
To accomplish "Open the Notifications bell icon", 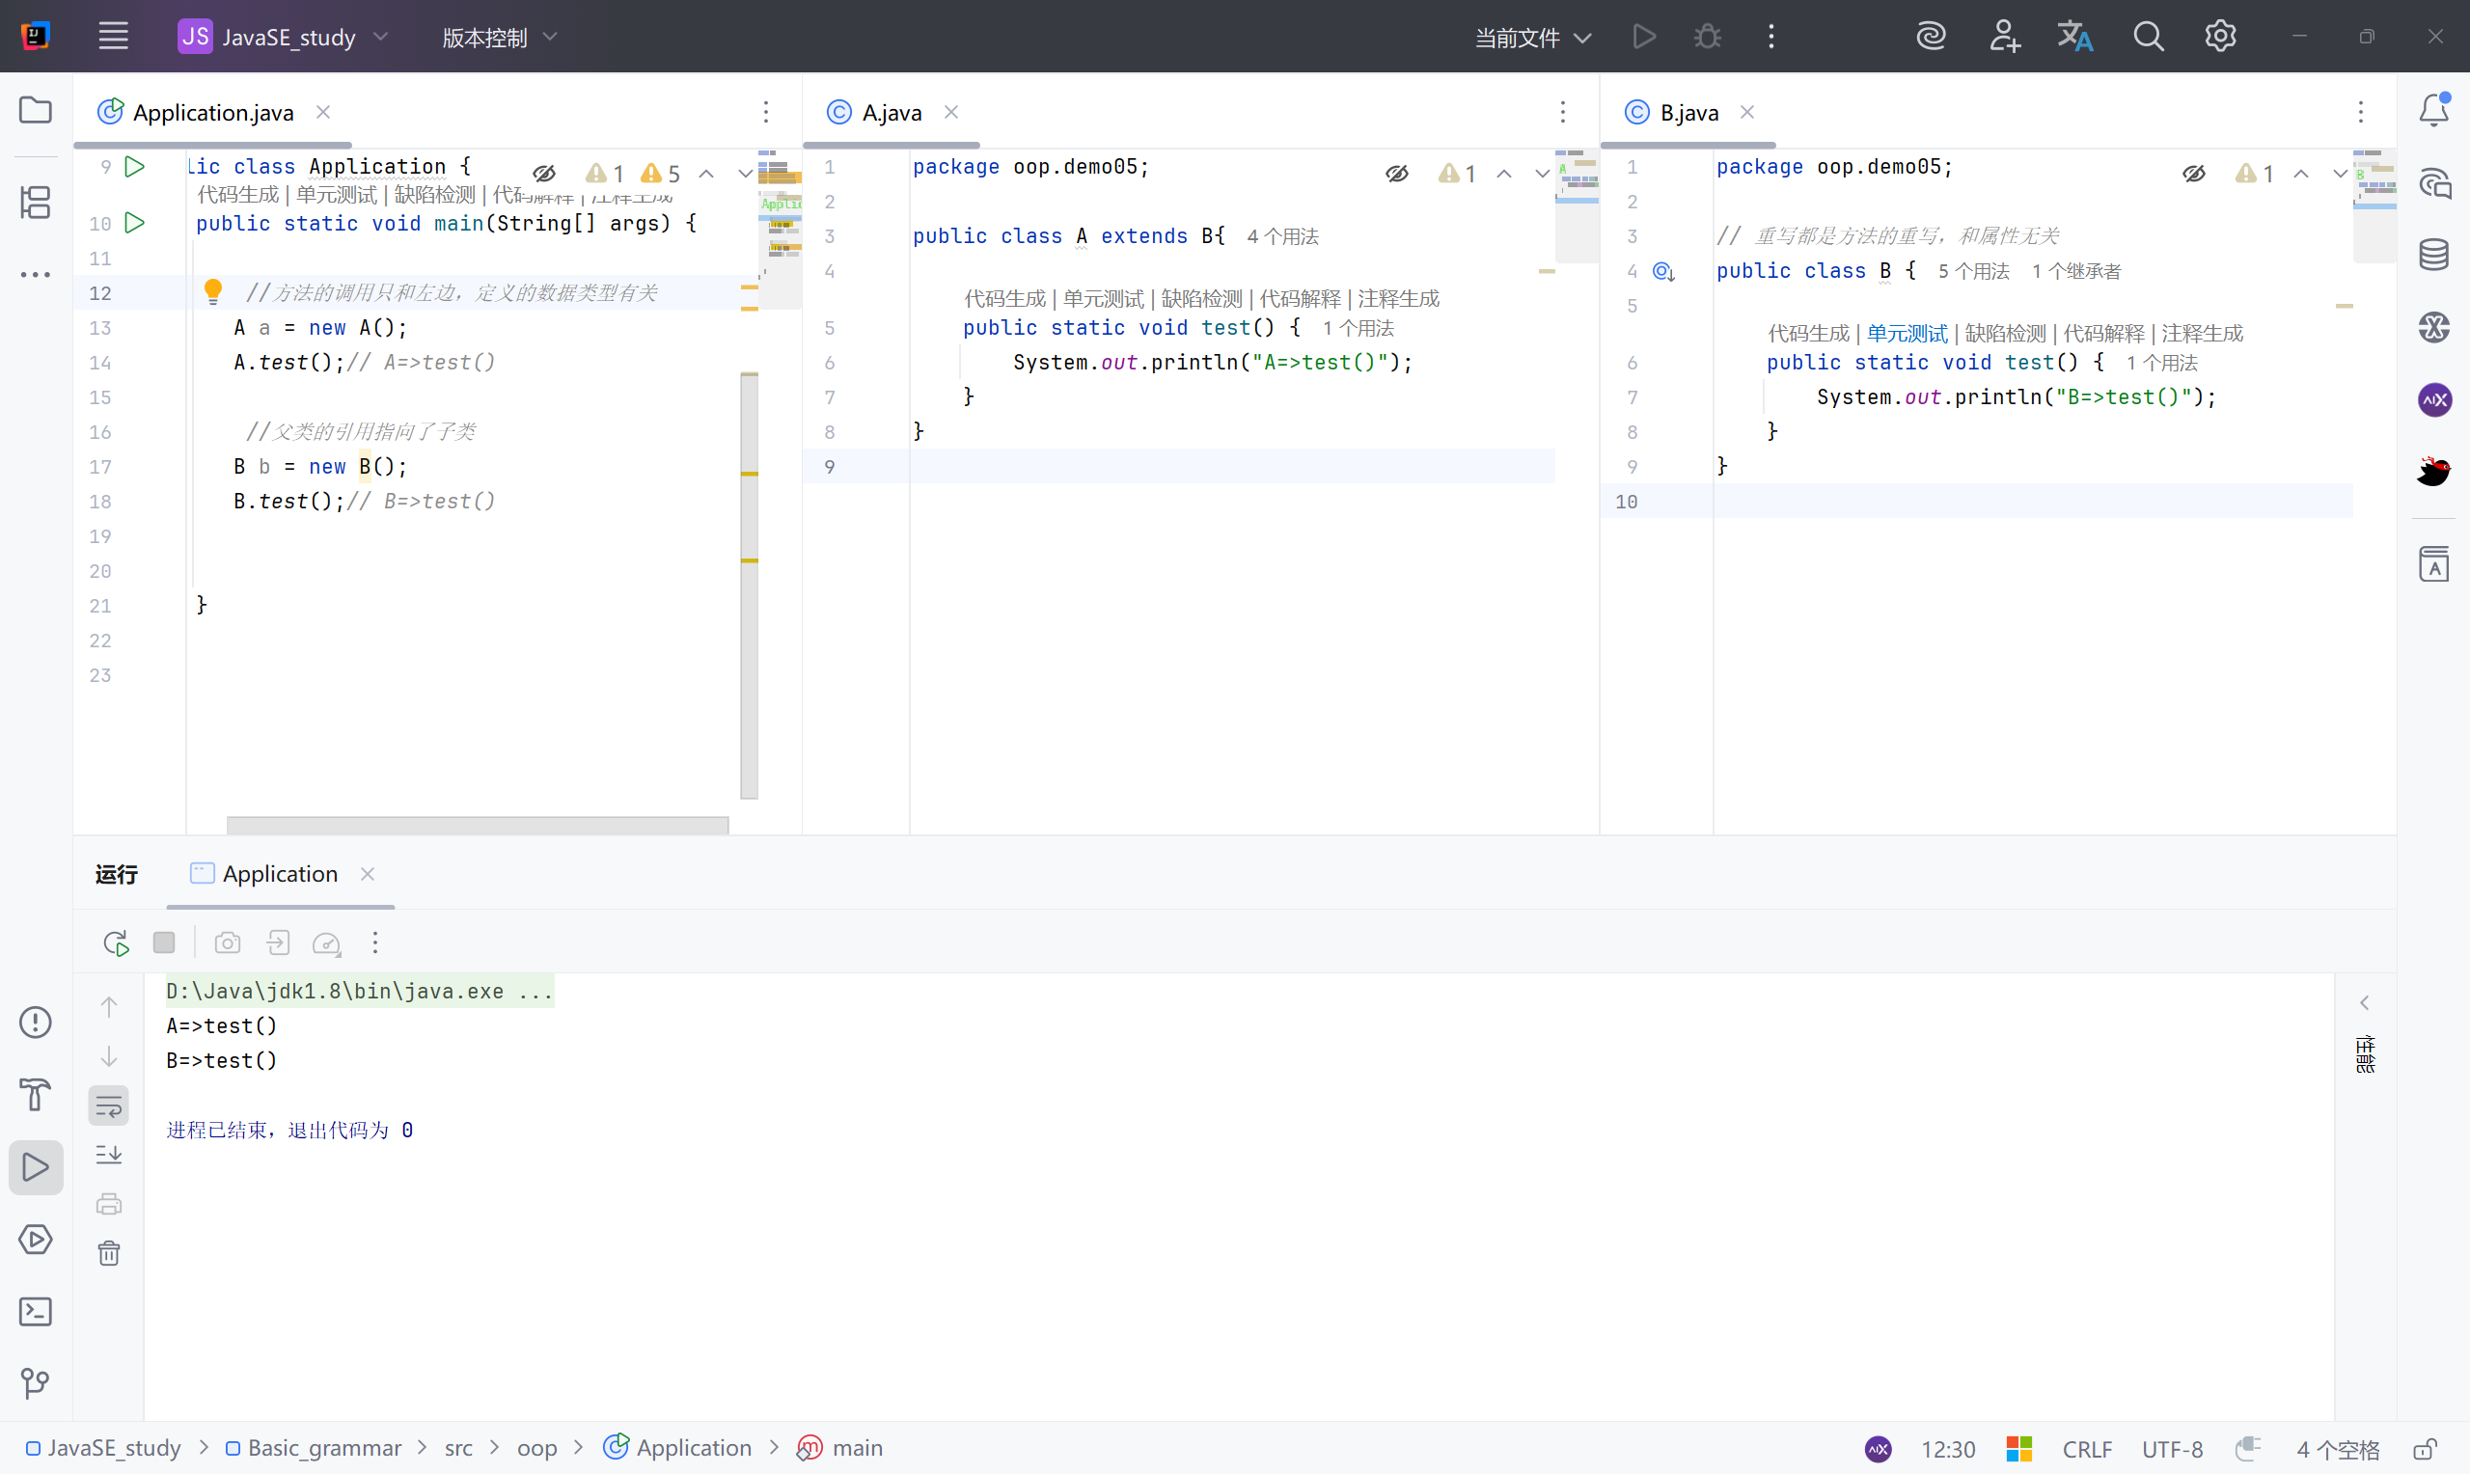I will click(2433, 110).
